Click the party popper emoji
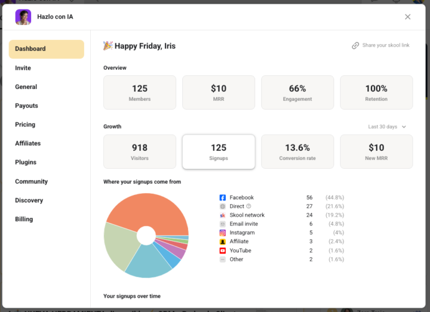 coord(107,46)
